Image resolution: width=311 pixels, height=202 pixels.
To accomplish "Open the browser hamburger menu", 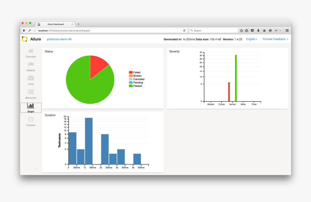I will tap(287, 31).
